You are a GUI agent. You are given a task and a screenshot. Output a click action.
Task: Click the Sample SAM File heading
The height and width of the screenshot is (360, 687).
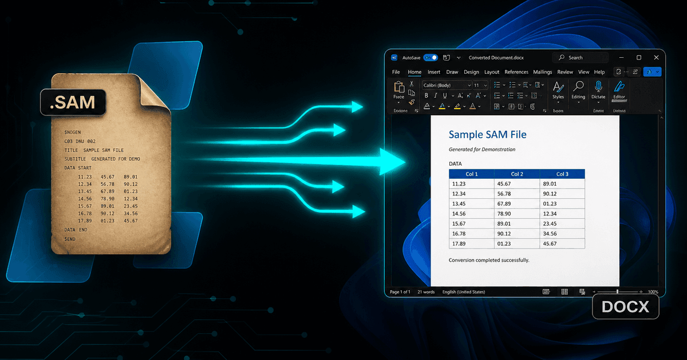(x=487, y=135)
